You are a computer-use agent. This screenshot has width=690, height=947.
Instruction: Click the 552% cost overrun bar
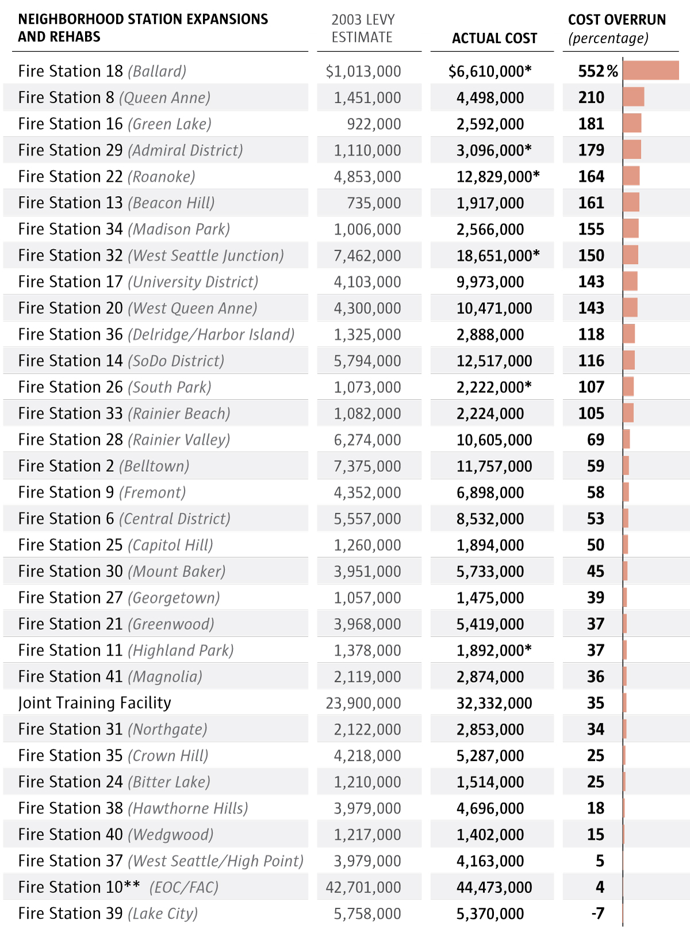[651, 71]
